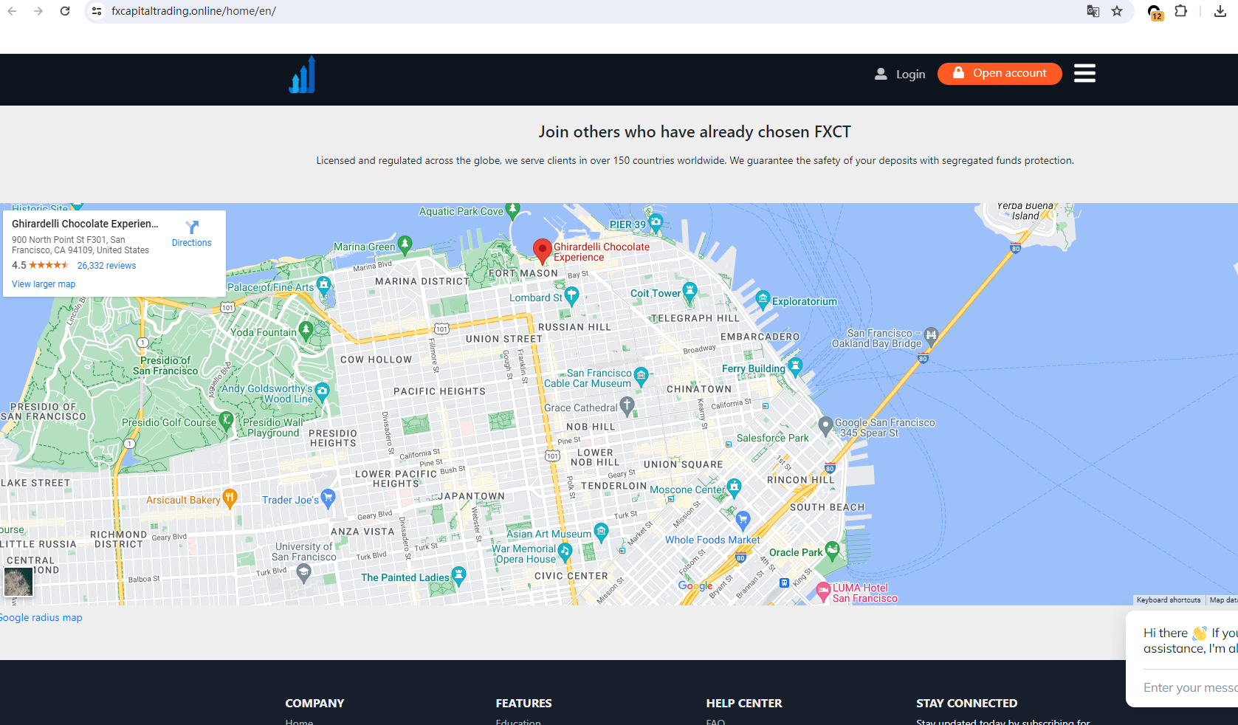Open the browser extensions puzzle icon
The image size is (1238, 725).
[x=1181, y=11]
